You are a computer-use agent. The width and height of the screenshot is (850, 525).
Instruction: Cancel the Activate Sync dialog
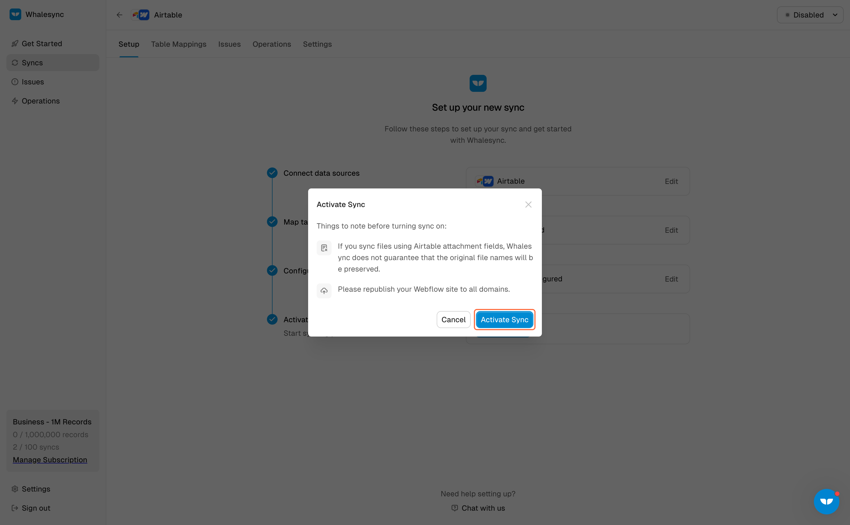click(453, 320)
